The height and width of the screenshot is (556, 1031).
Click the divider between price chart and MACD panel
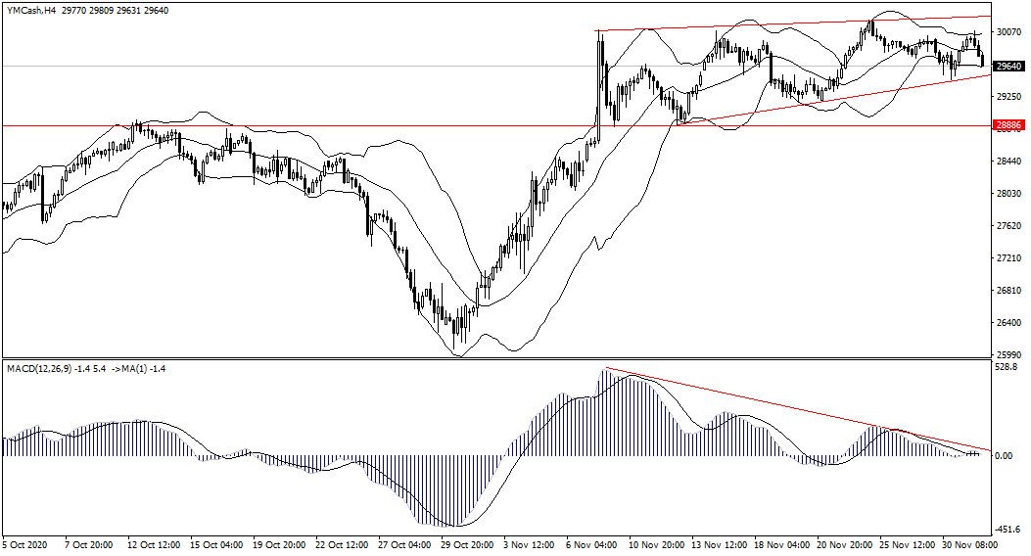490,358
